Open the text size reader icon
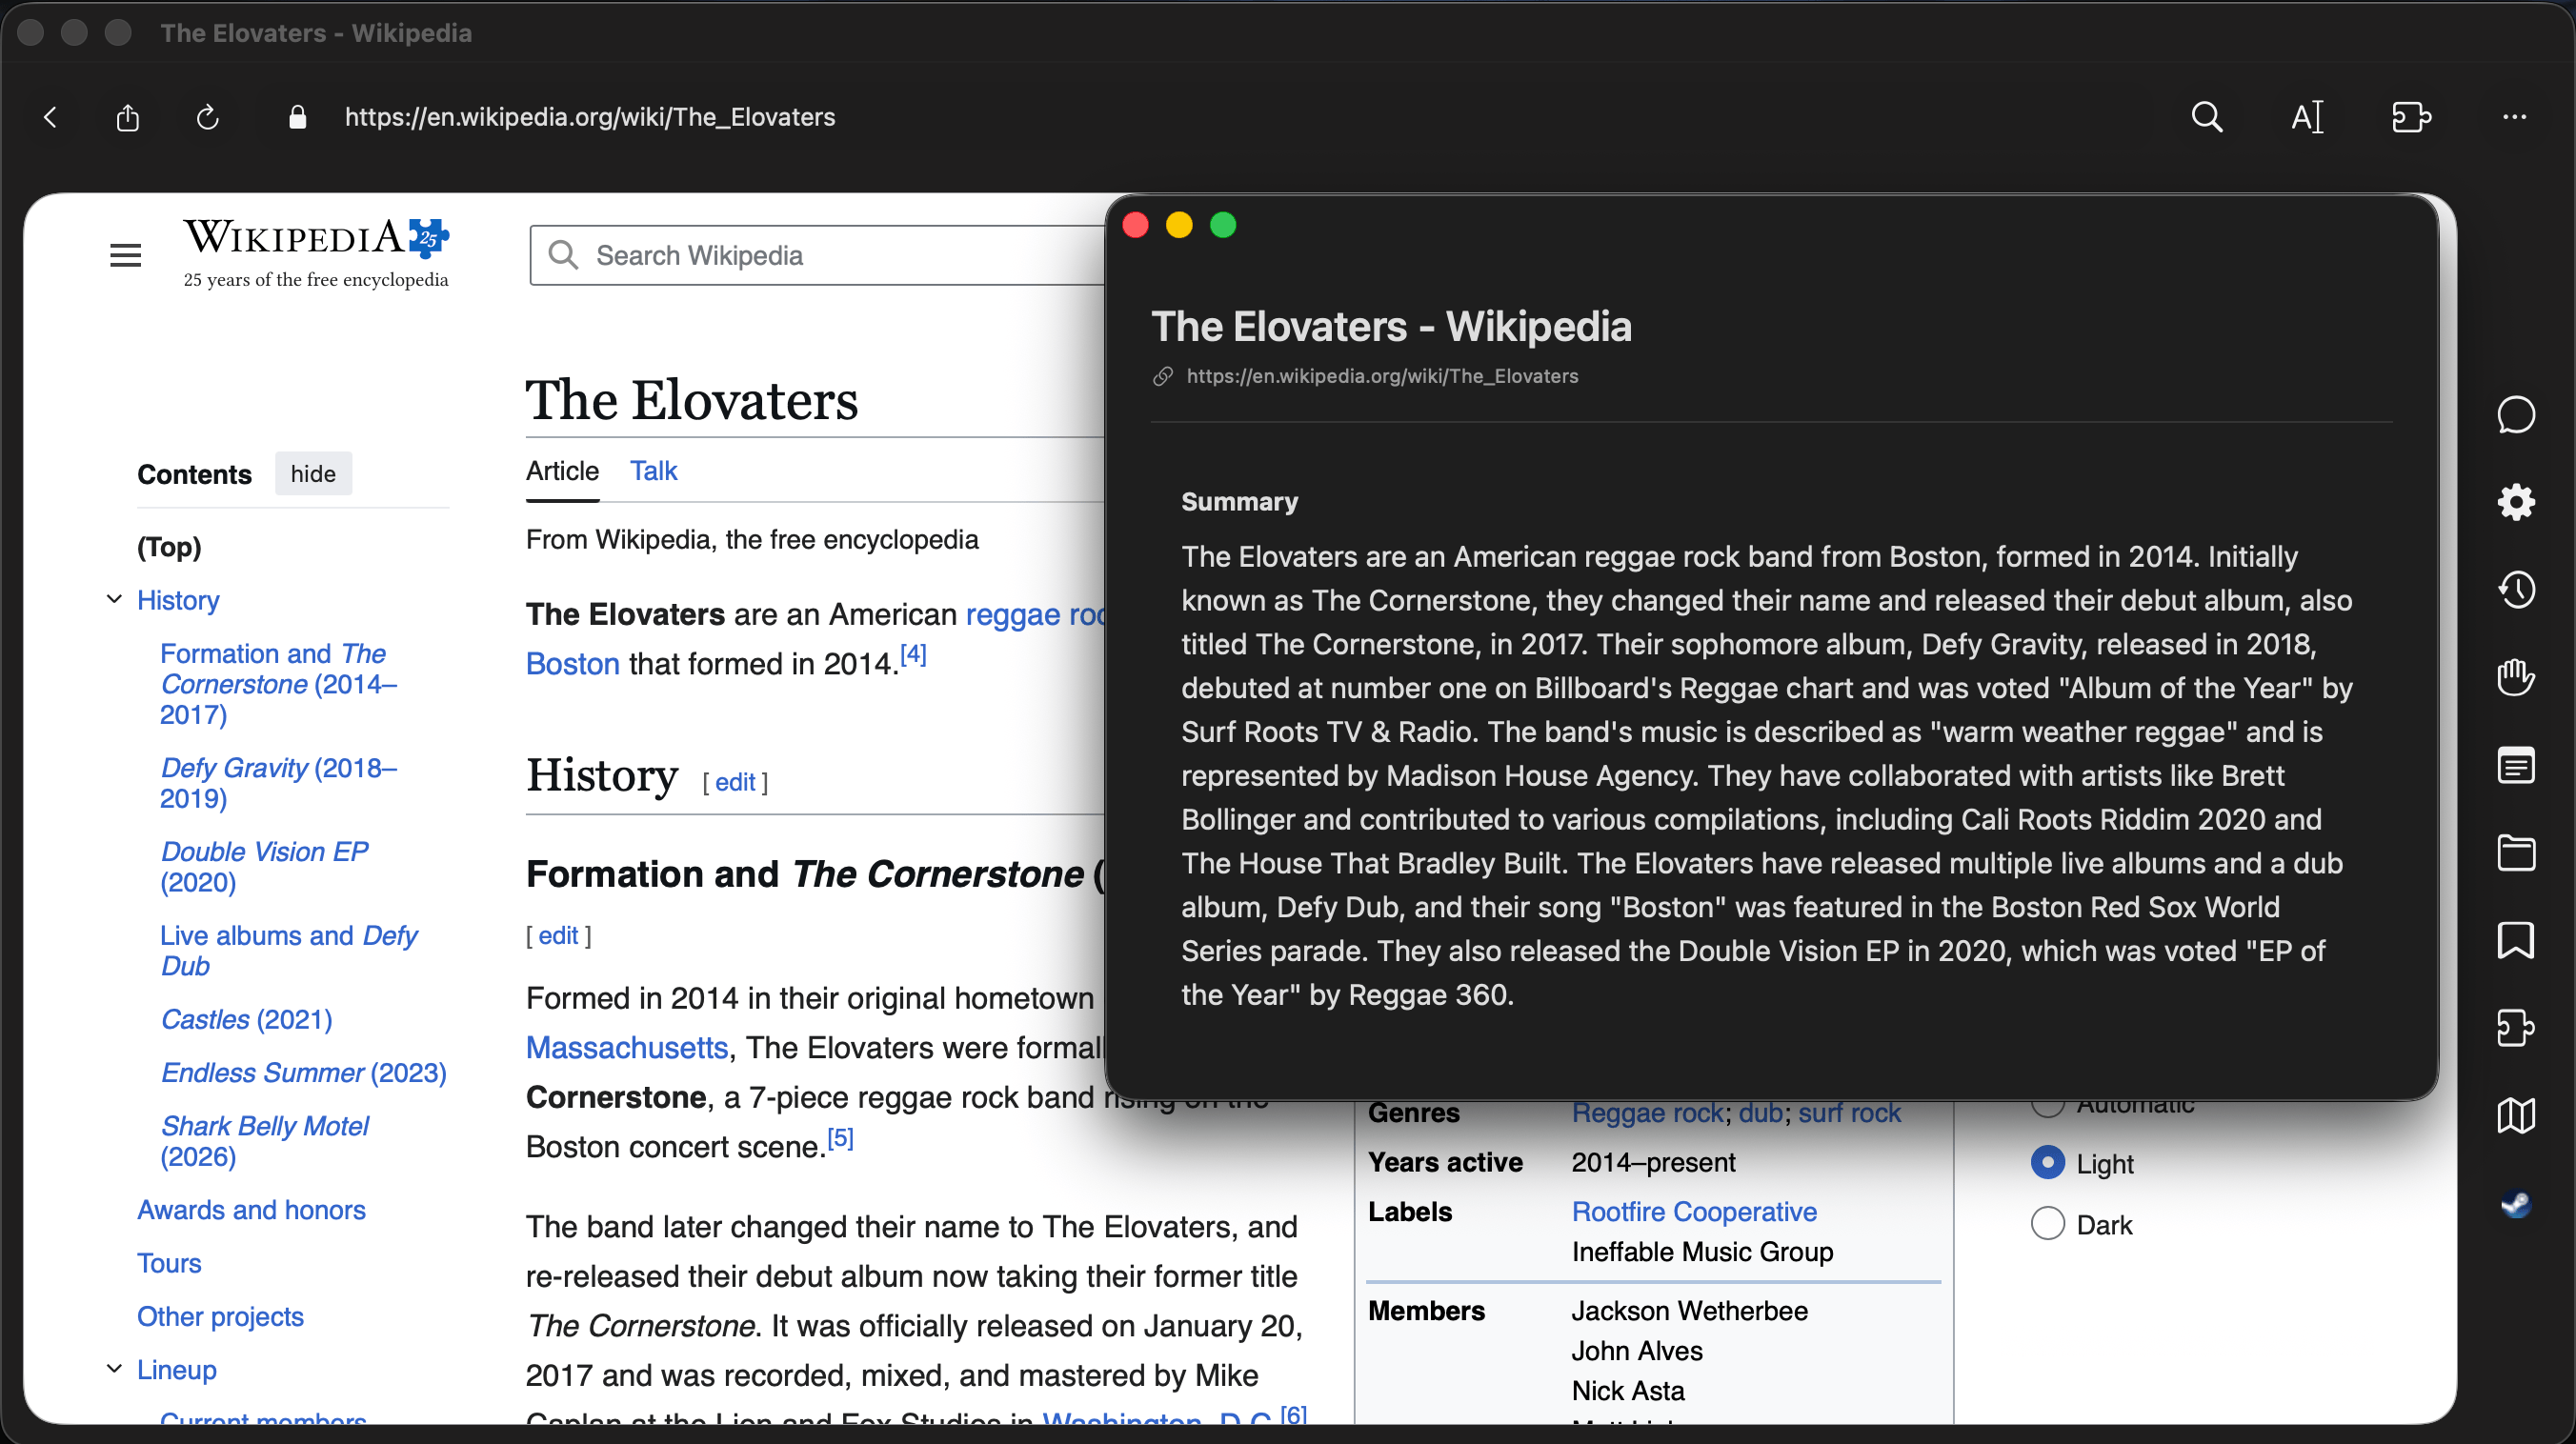2576x1444 pixels. tap(2306, 117)
